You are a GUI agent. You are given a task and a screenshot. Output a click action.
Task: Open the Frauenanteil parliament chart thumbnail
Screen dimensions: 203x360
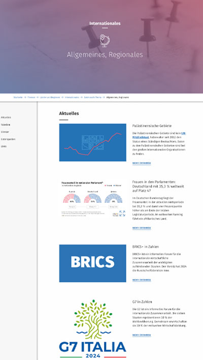(92, 199)
